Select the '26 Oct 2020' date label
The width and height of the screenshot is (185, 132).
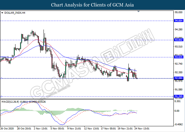pos(7,128)
